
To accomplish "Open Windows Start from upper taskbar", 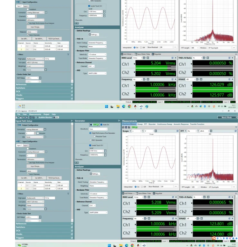I will pos(107,107).
